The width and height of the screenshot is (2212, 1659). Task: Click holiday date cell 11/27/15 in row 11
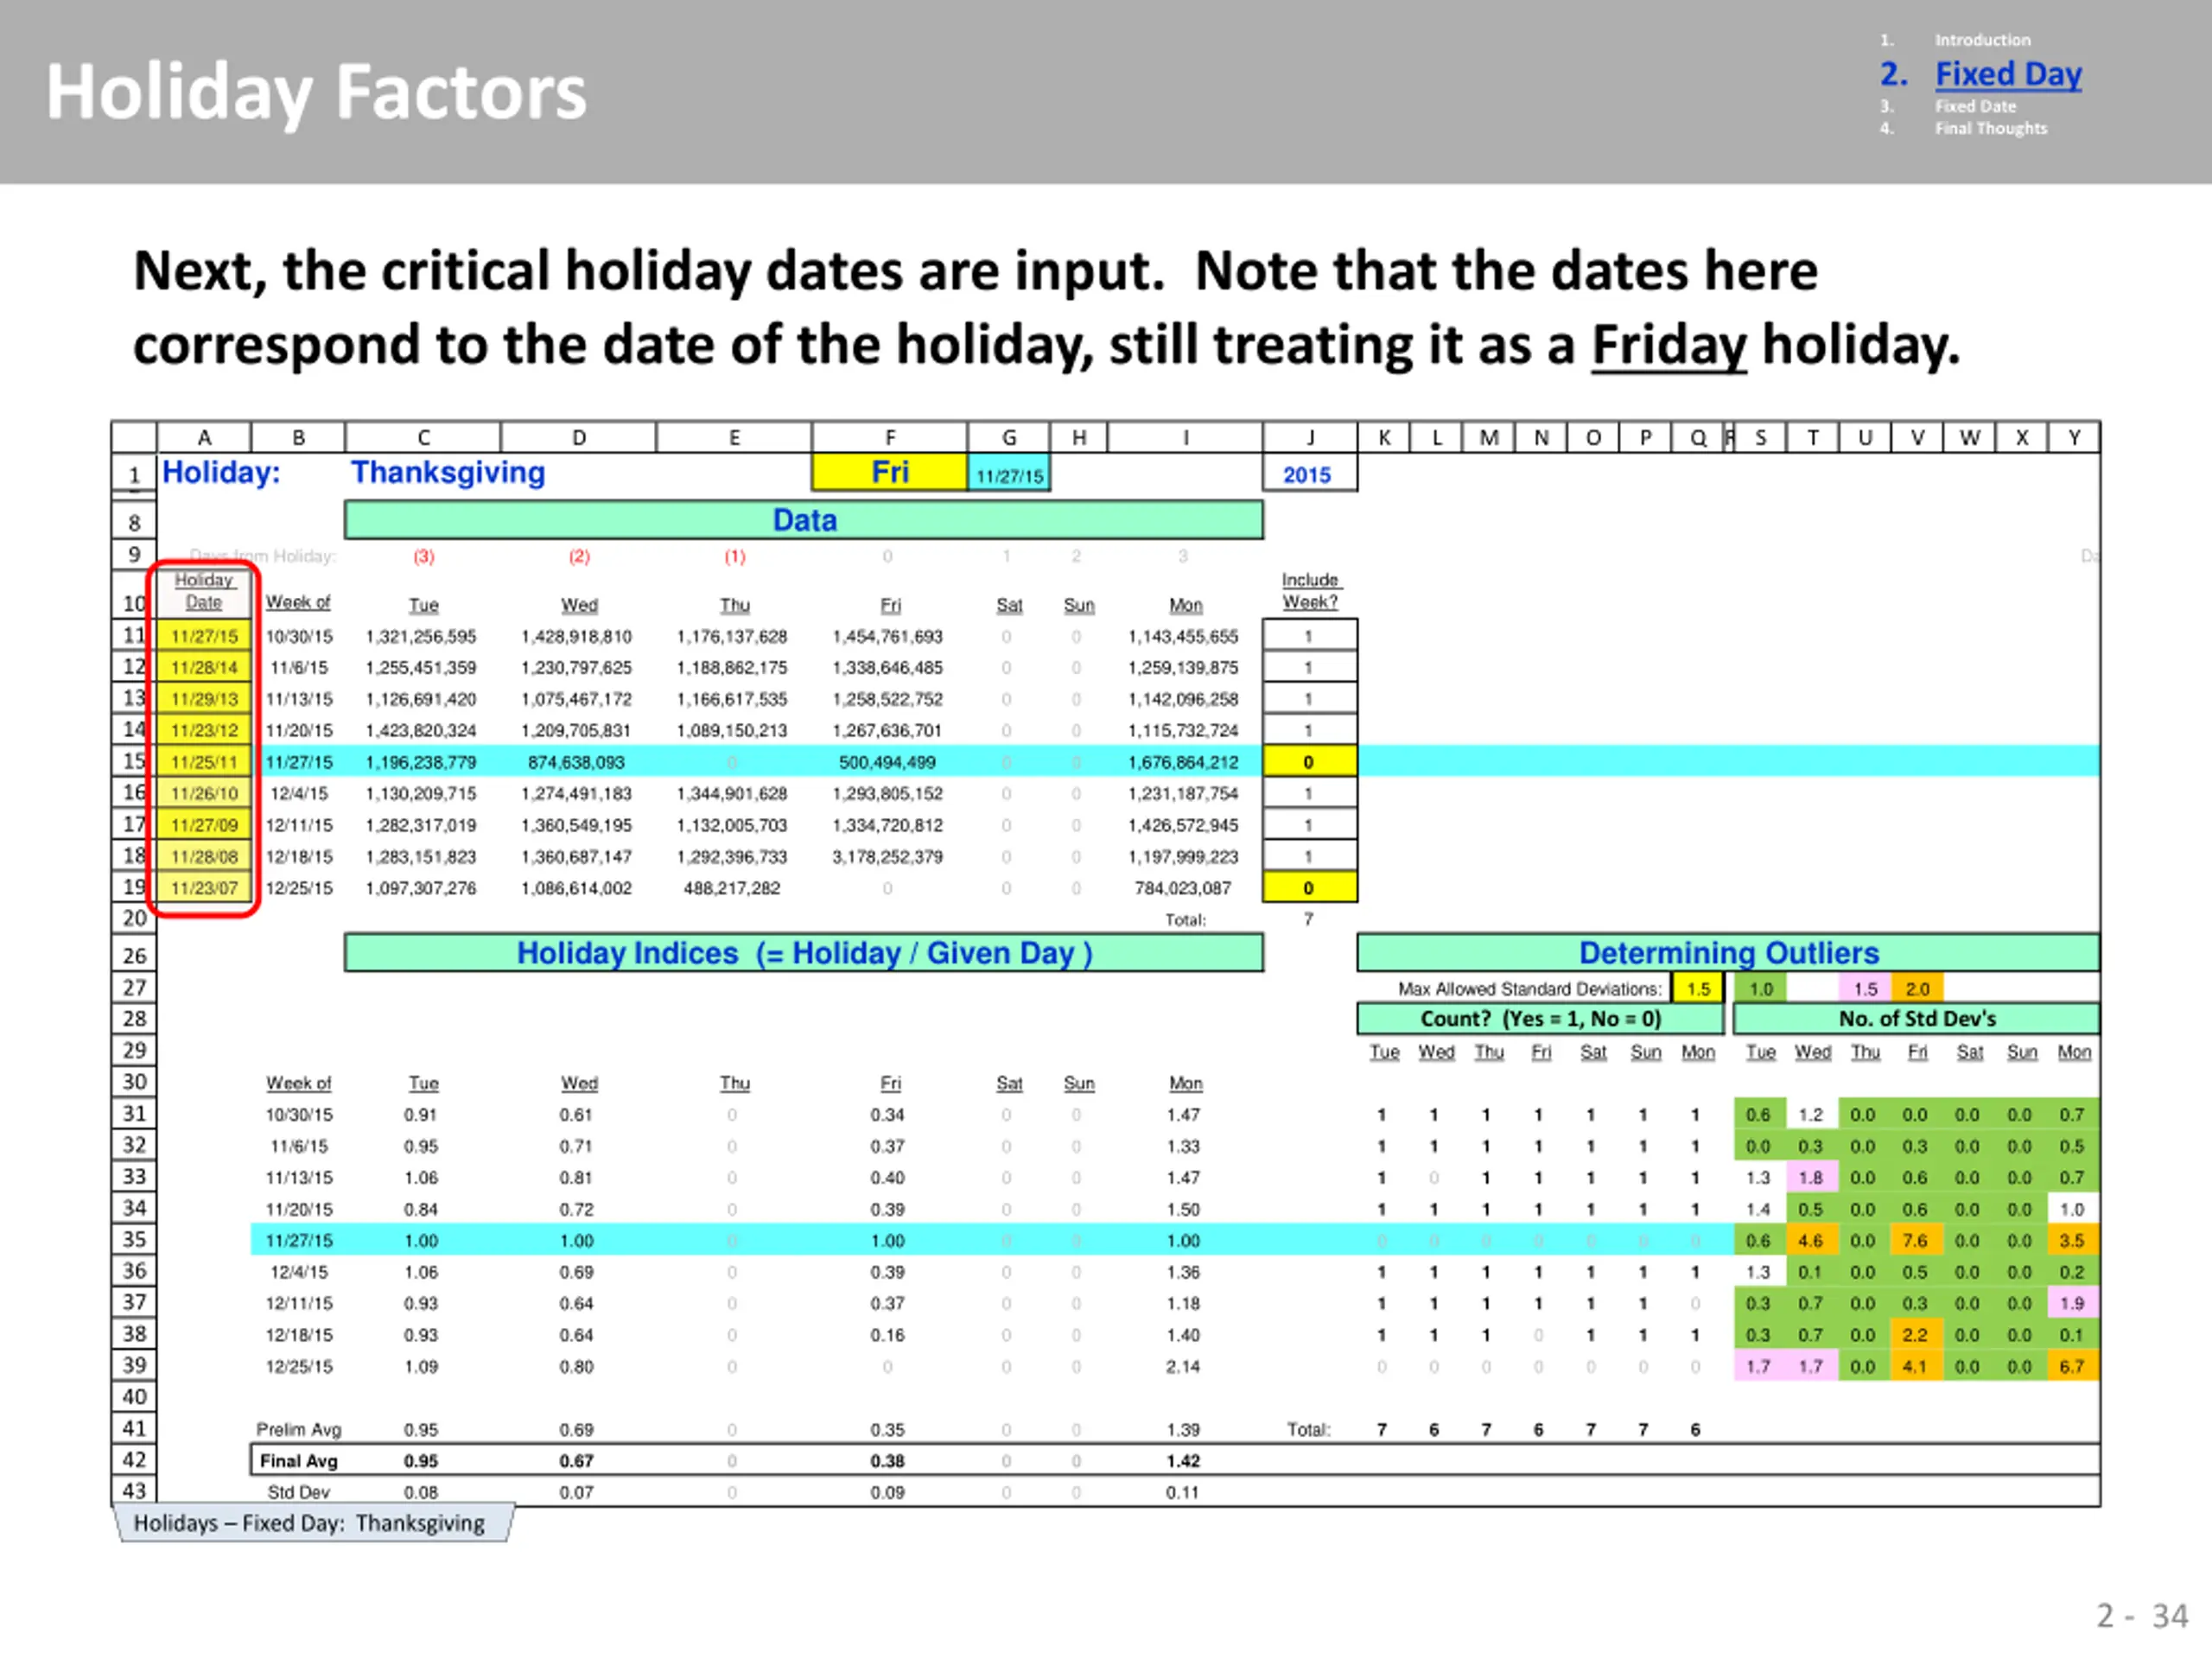point(204,636)
